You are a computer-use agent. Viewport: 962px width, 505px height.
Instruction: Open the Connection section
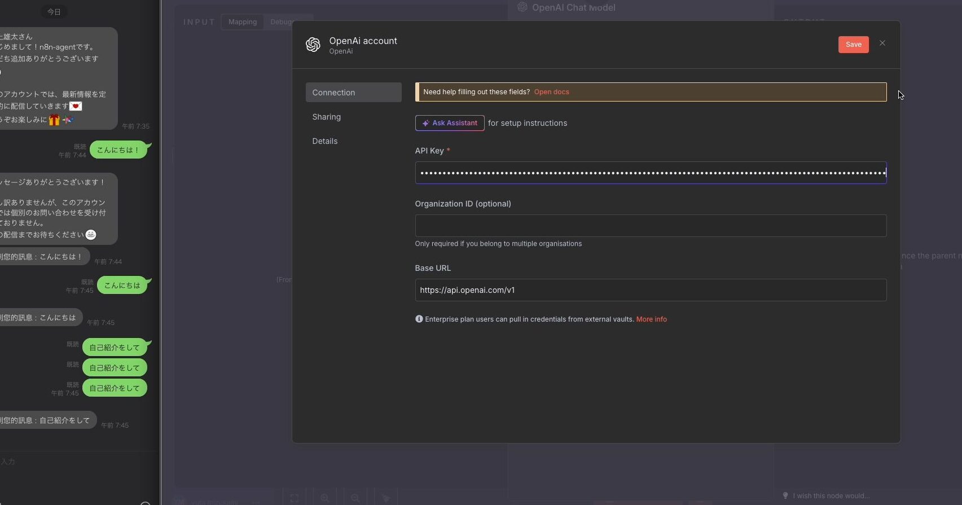pos(353,93)
